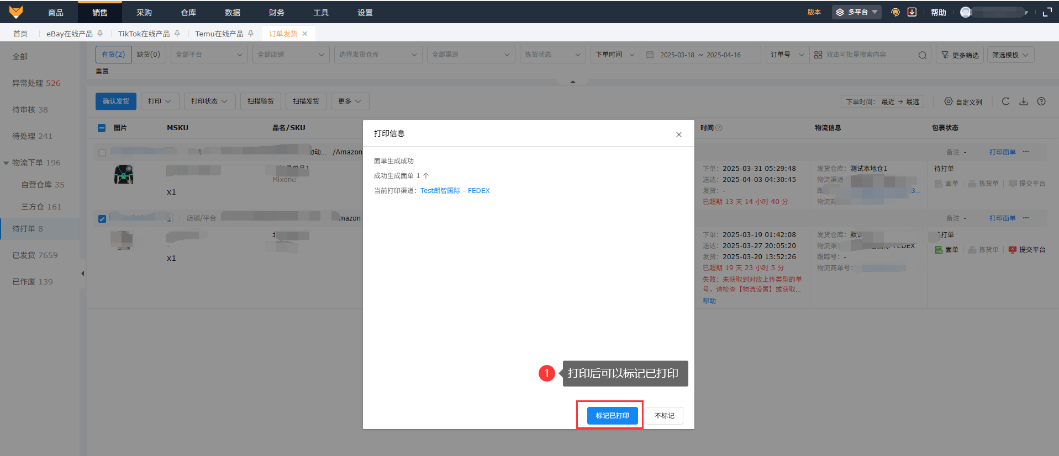
Task: Click the 扫描验货 button
Action: tap(261, 101)
